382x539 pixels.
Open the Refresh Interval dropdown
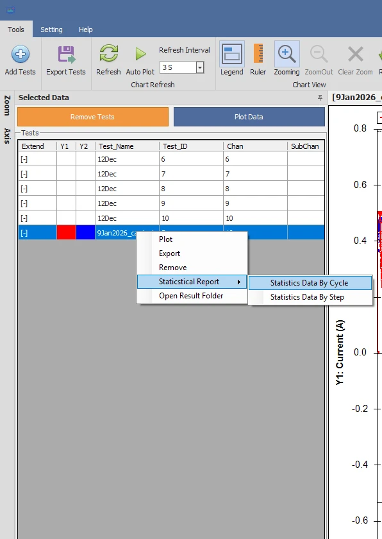[200, 67]
